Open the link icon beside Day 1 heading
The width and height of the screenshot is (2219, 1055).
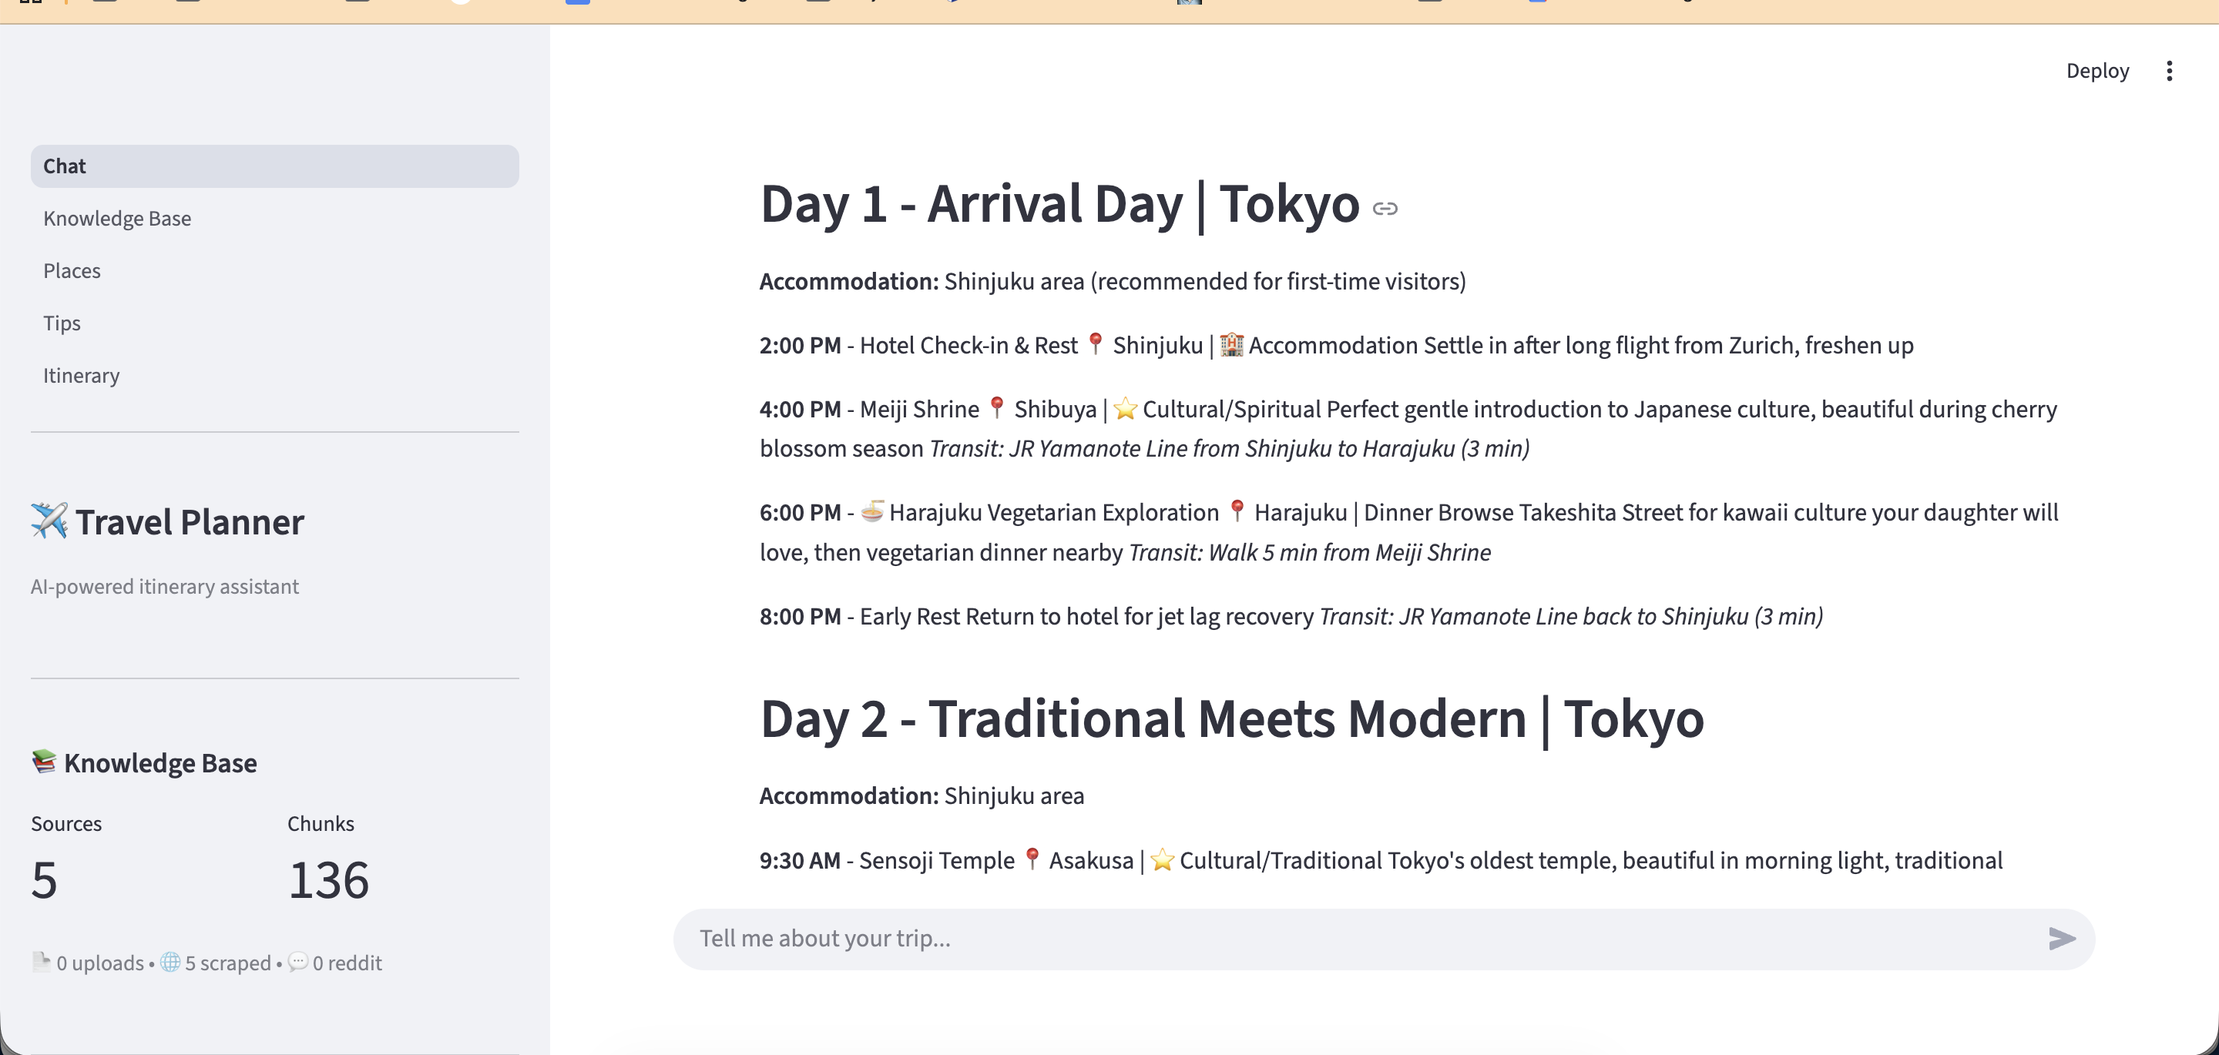click(x=1386, y=208)
